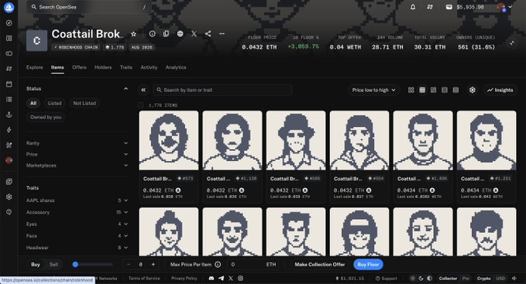Open notifications bell icon
The width and height of the screenshot is (526, 284).
tap(413, 7)
